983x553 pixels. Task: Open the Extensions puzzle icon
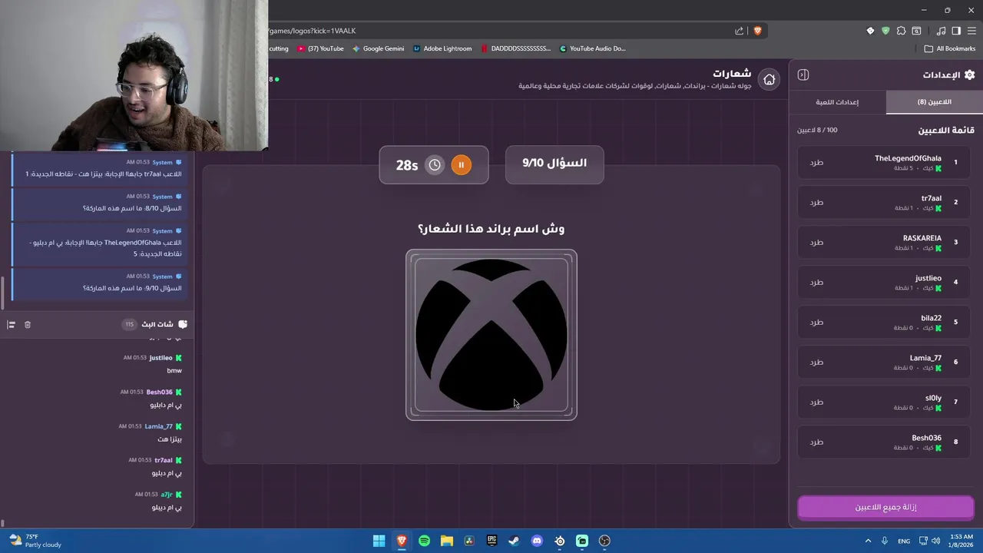(x=901, y=31)
